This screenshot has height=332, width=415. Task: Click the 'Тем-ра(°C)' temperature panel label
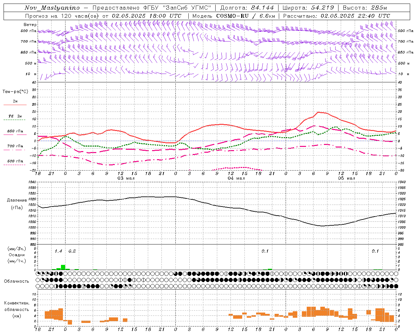pyautogui.click(x=15, y=92)
